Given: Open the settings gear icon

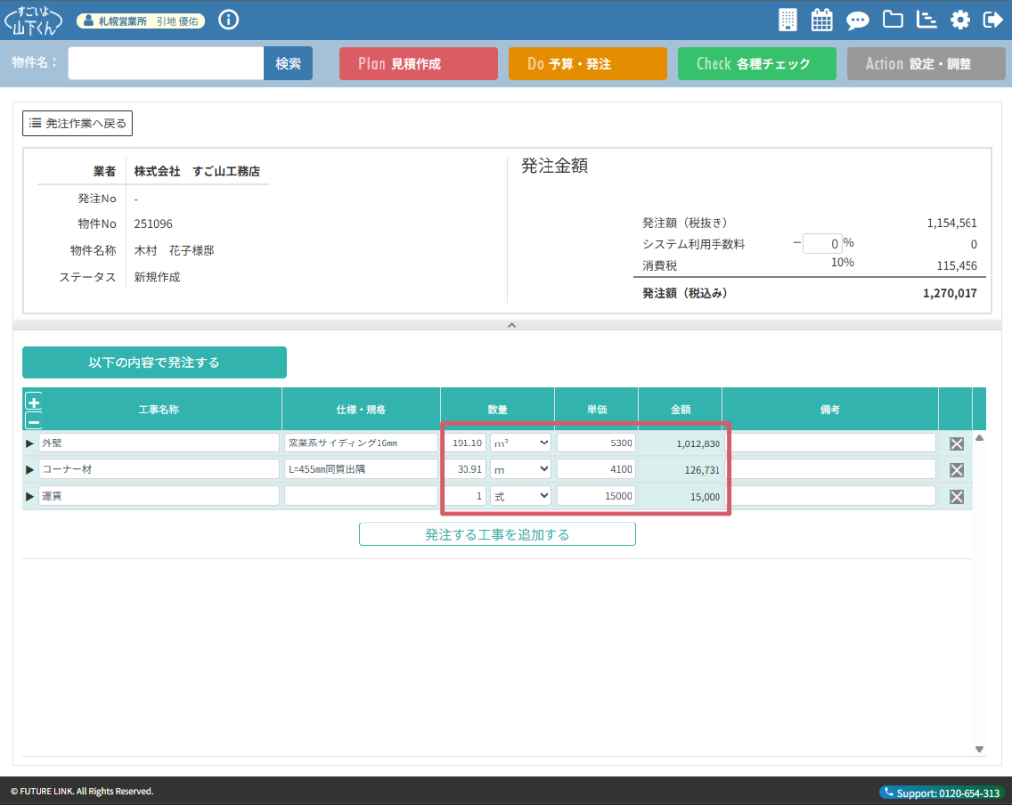Looking at the screenshot, I should [x=960, y=20].
